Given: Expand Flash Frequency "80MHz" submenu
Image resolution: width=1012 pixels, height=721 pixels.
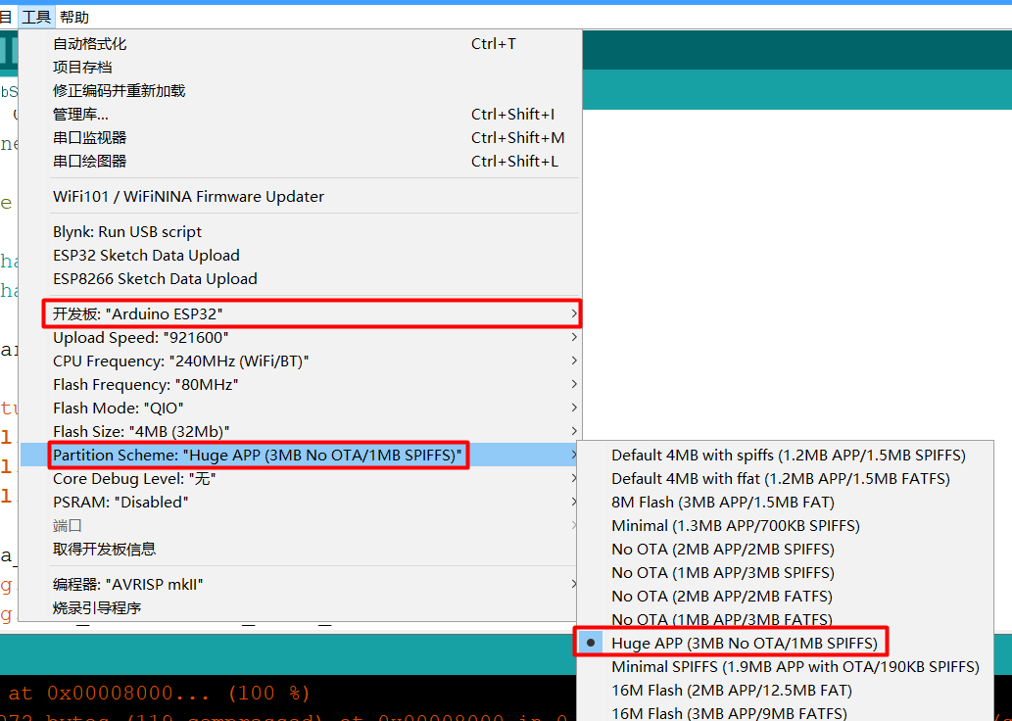Looking at the screenshot, I should pos(300,385).
